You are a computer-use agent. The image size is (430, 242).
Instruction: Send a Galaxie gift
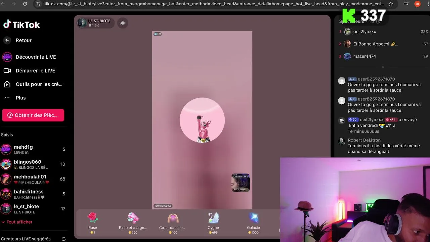(254, 223)
